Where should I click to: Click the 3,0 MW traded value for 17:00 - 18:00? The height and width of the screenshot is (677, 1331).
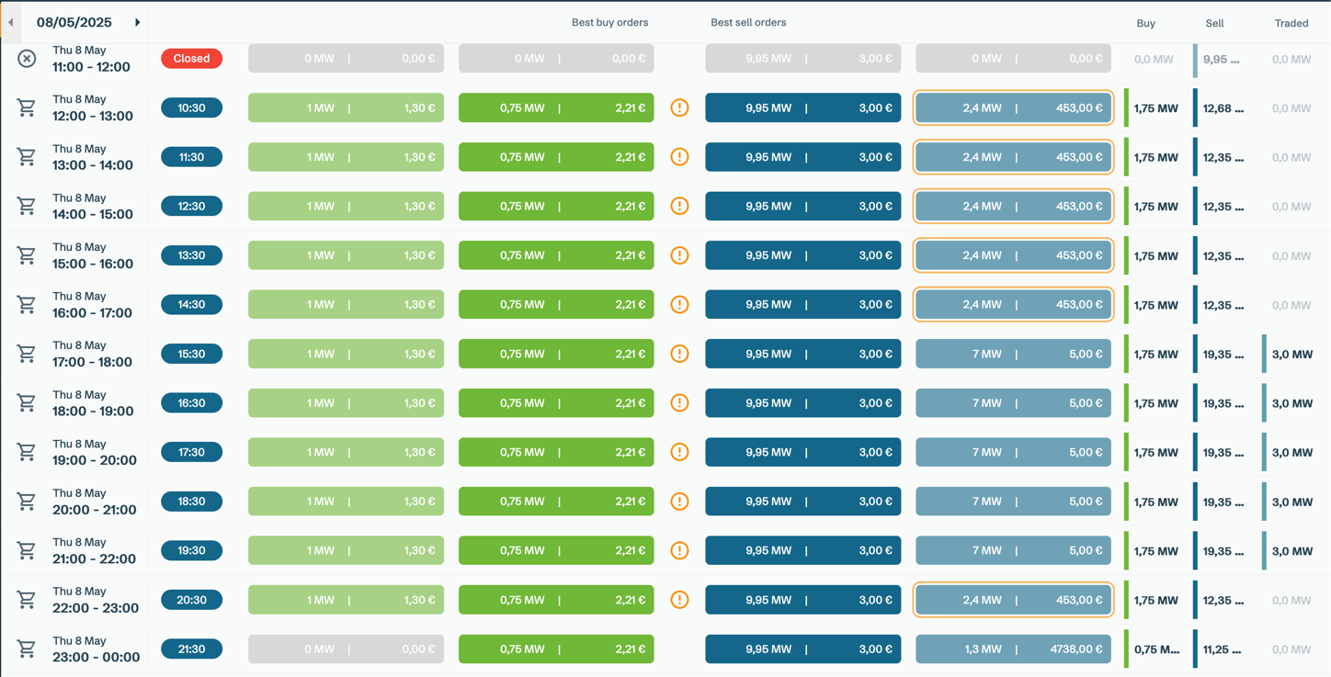(x=1291, y=355)
